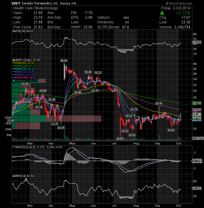Image resolution: width=204 pixels, height=208 pixels.
Task: Click the Prev Close value 21.63
Action: 38,27
